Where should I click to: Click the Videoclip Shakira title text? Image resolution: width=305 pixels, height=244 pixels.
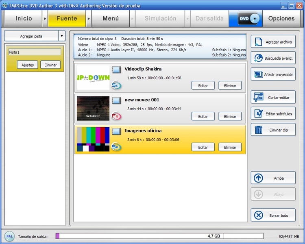click(143, 69)
